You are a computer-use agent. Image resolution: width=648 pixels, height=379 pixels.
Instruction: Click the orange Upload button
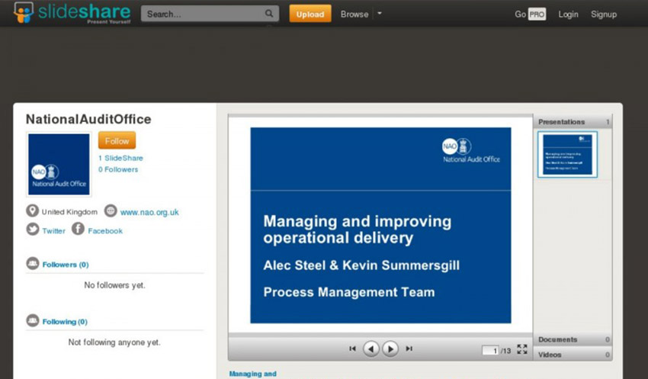310,14
